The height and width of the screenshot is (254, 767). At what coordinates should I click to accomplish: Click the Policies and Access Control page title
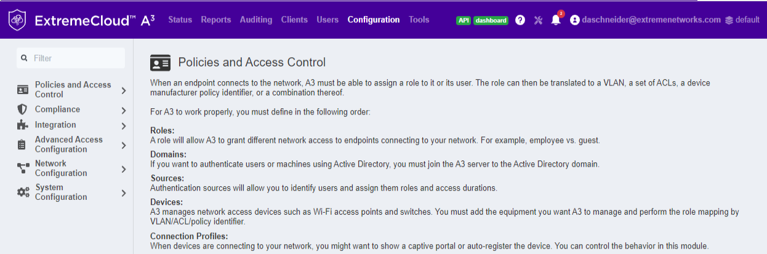tap(252, 62)
